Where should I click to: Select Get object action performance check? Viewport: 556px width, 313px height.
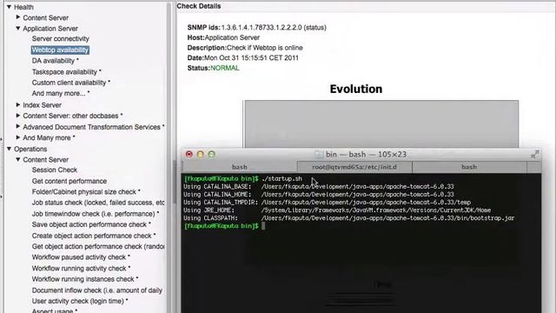(98, 246)
